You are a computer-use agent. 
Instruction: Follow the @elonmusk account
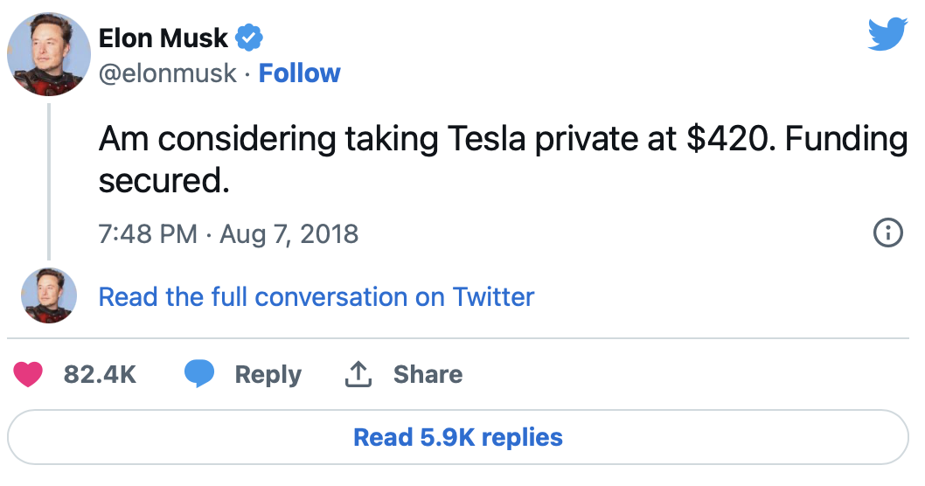coord(300,73)
